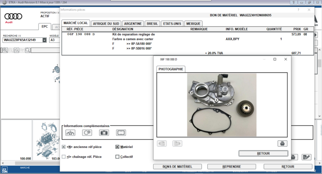Click the DÉSIGNATION column header

pos(123,29)
